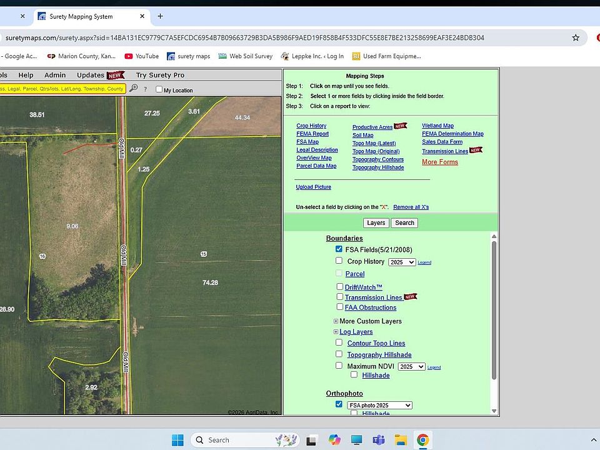Enable the DriftWatch layer checkbox
This screenshot has height=450, width=600.
[x=340, y=287]
